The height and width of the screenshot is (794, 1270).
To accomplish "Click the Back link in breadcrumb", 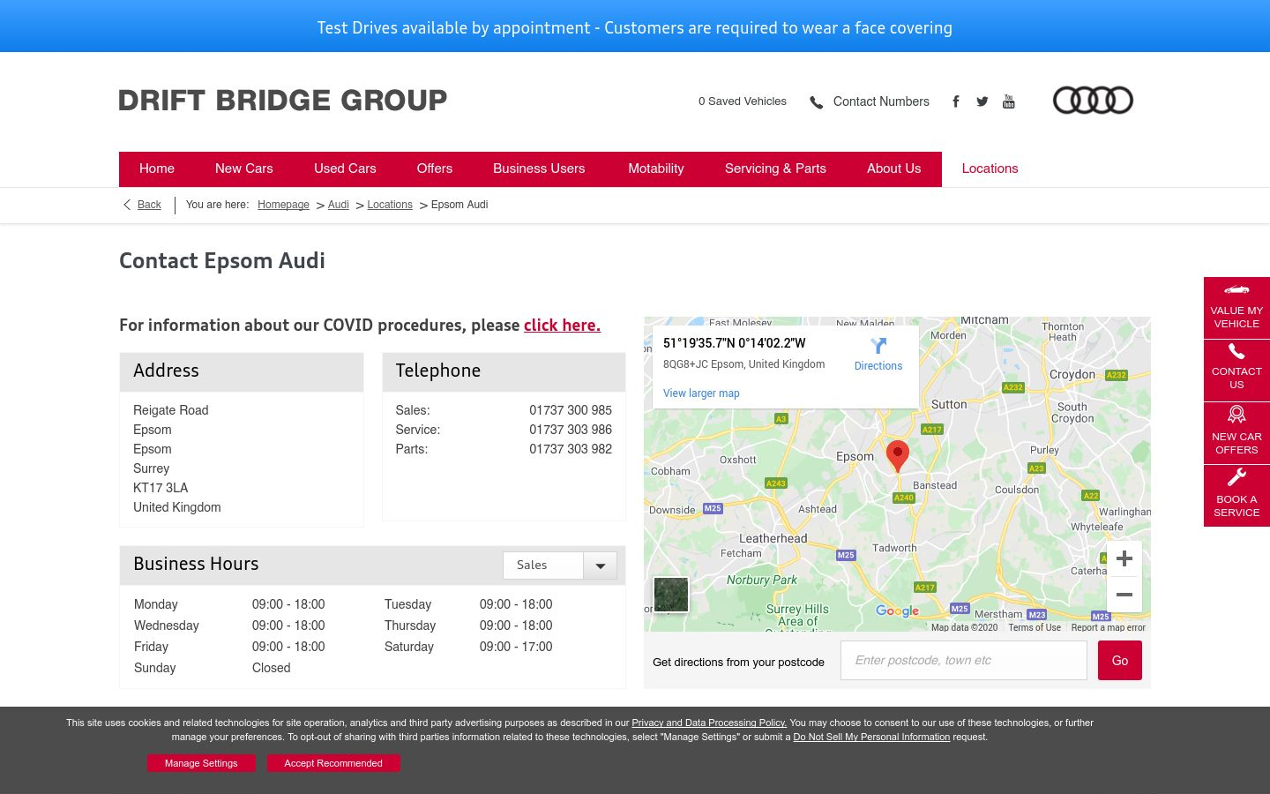I will [149, 205].
